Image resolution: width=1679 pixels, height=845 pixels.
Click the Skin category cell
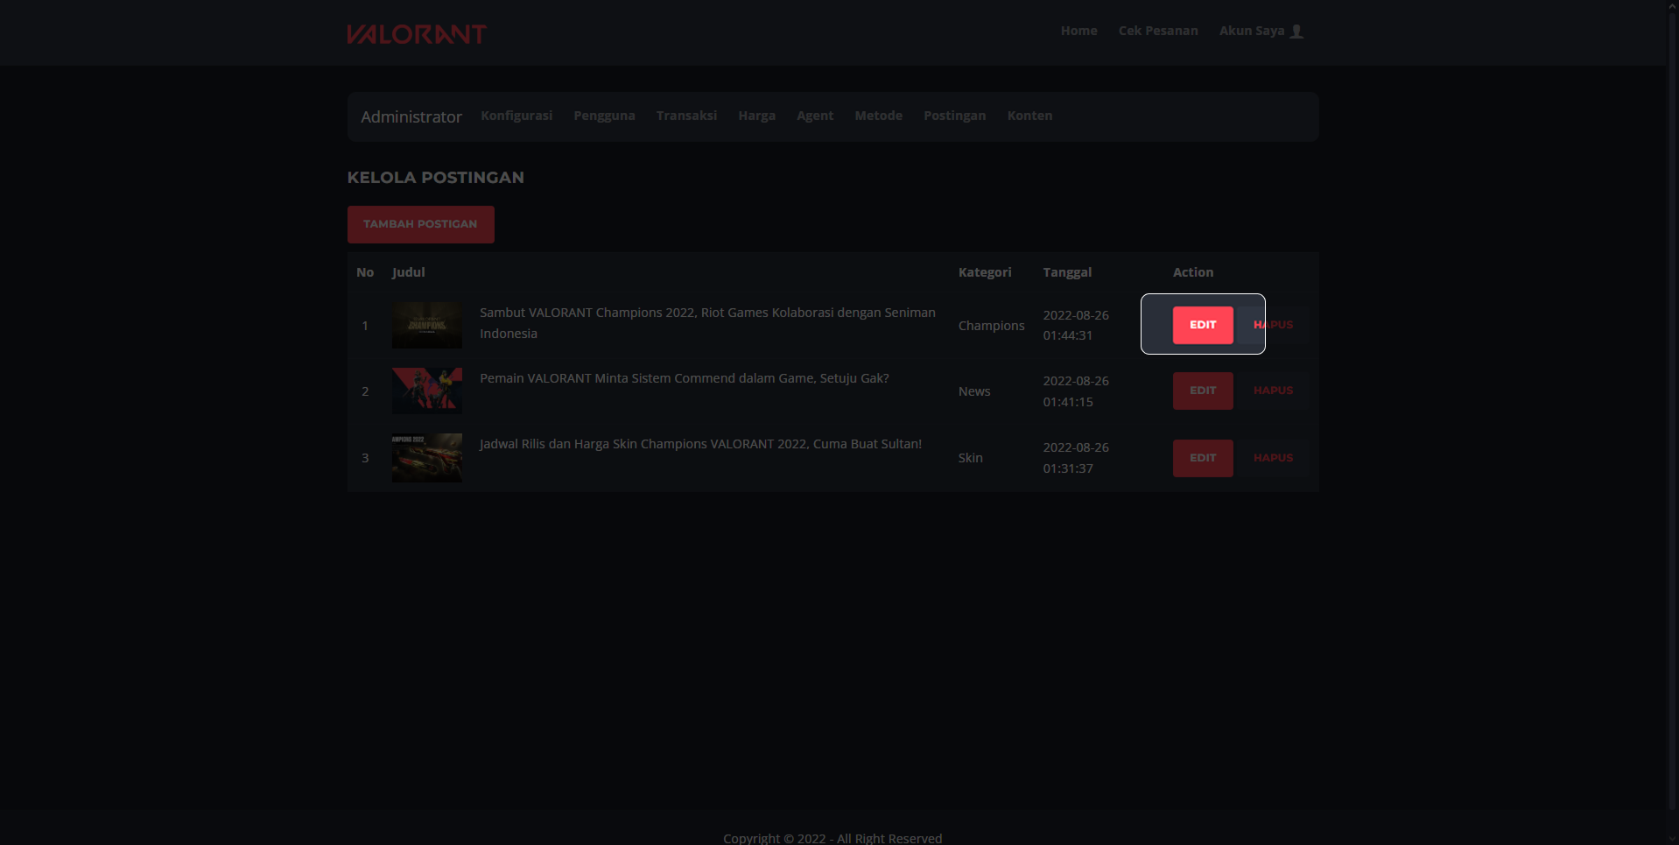click(x=970, y=458)
